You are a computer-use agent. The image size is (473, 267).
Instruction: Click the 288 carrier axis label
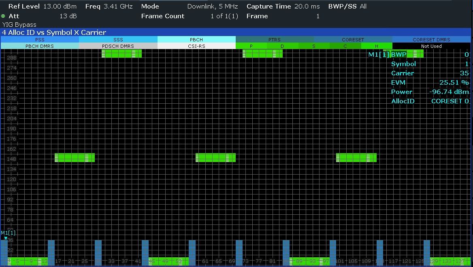point(12,58)
